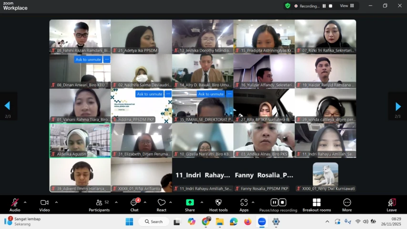Expand the Video options caret
This screenshot has width=407, height=229.
(56, 202)
